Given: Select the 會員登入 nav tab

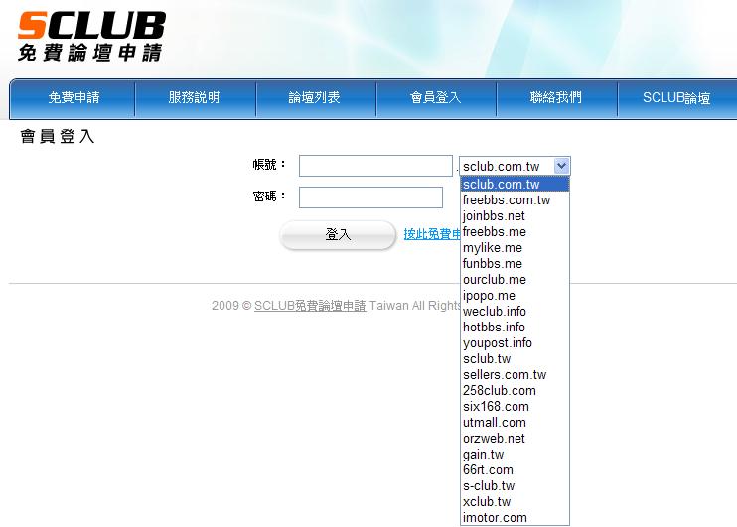Looking at the screenshot, I should click(435, 97).
